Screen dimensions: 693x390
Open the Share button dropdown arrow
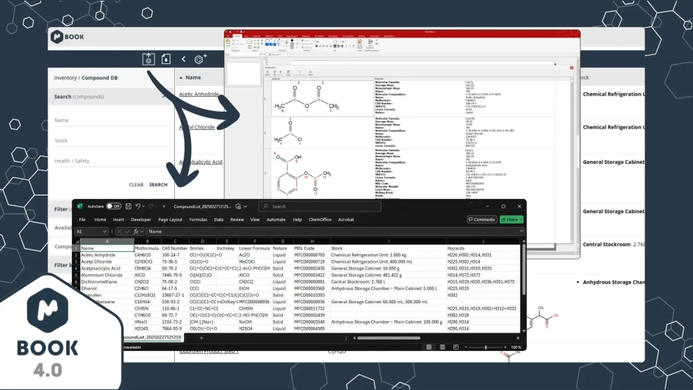pyautogui.click(x=521, y=220)
